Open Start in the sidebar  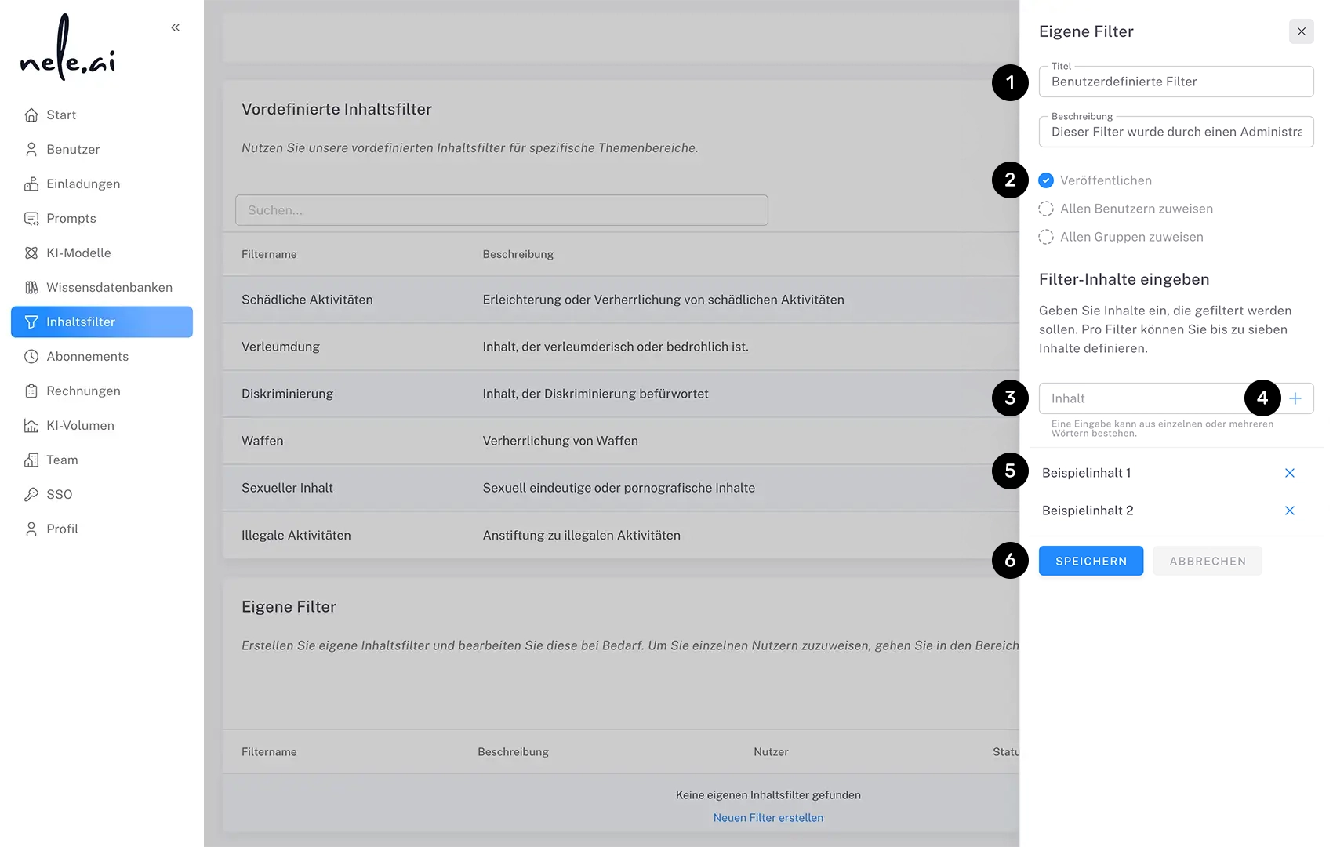(x=102, y=115)
